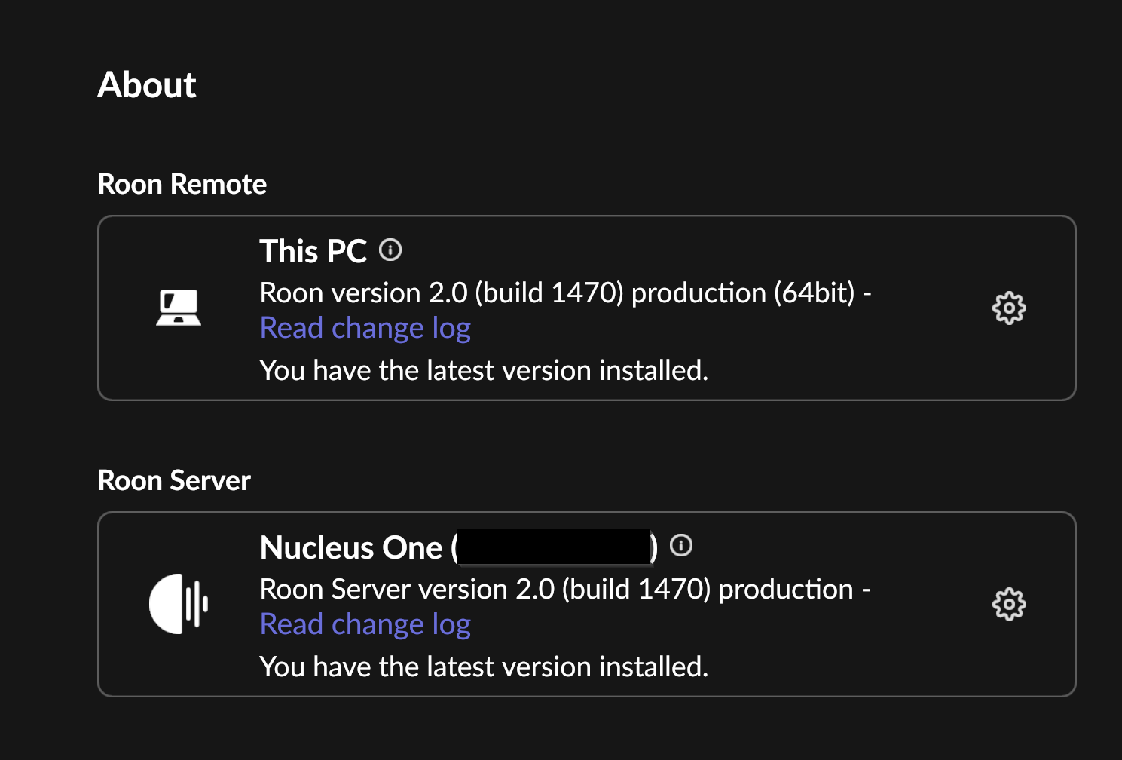
Task: Click the info icon beside Nucleus One
Action: [681, 545]
